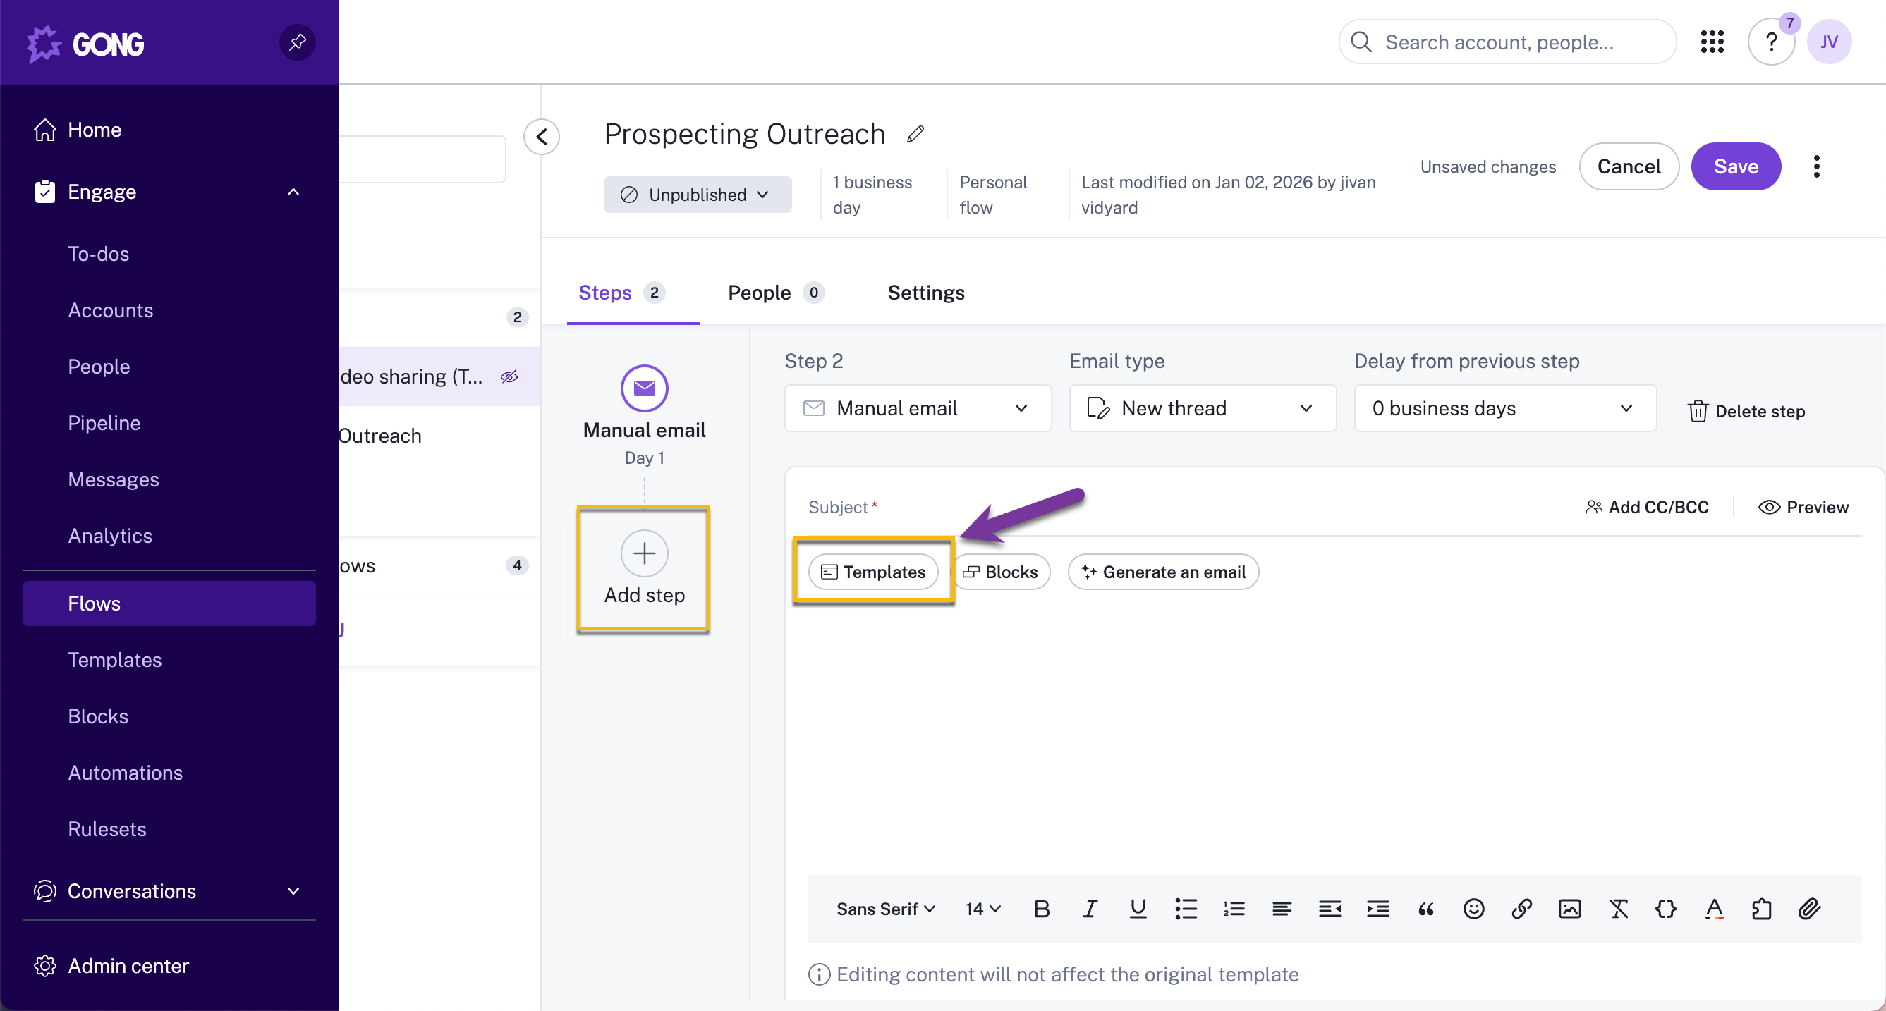Insert a hyperlink using the link icon

(1521, 909)
